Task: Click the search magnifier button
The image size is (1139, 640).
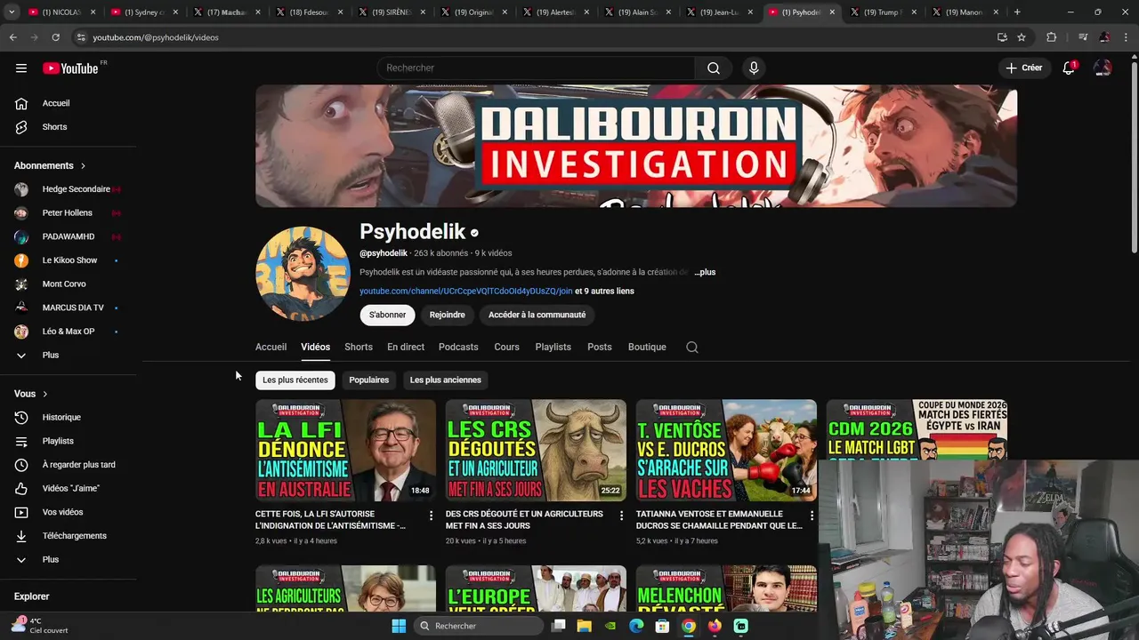Action: 714,68
